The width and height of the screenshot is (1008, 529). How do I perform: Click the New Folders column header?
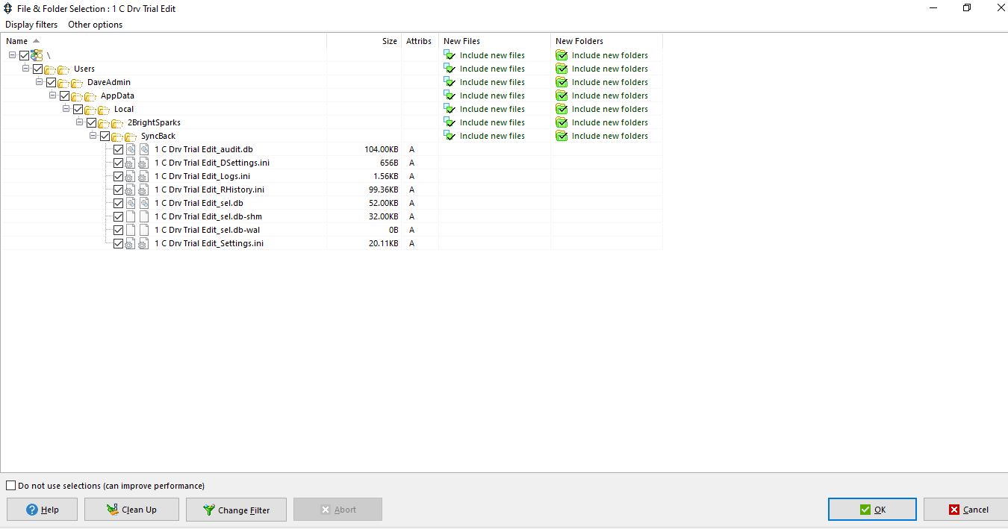[x=606, y=41]
